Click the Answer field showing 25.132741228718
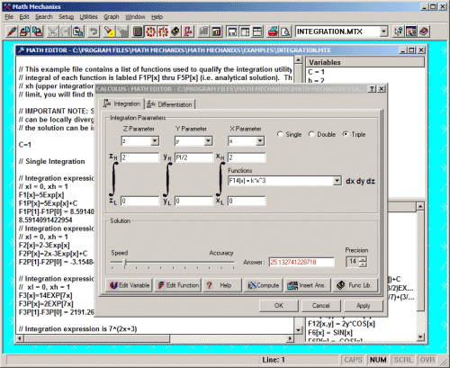 (301, 262)
